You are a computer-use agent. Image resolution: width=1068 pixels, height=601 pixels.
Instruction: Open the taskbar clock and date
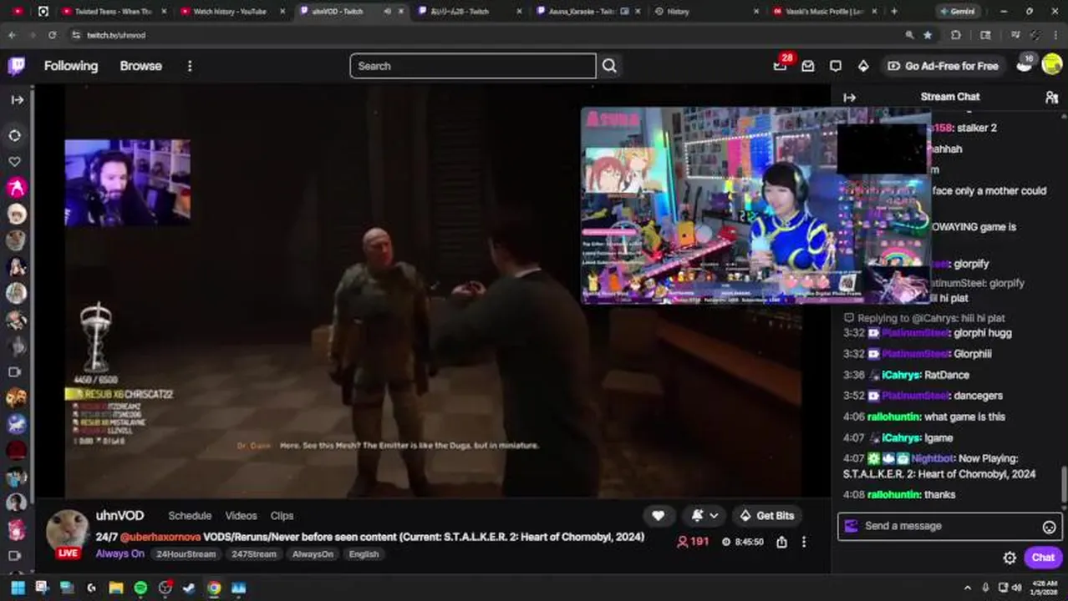click(x=1045, y=588)
